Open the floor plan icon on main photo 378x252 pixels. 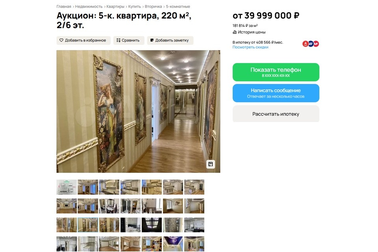(x=210, y=164)
